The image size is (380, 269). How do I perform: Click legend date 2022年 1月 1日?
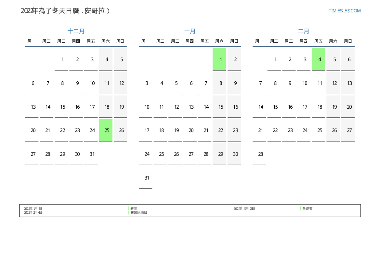[33, 208]
